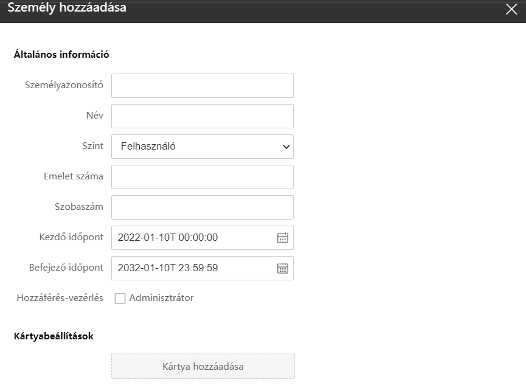526x388 pixels.
Task: Click the Emelet száma label
Action: tap(74, 176)
